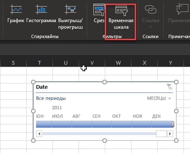Viewport: 190px width, 153px height.
Task: Open the Срез slicer tool
Action: (x=99, y=13)
